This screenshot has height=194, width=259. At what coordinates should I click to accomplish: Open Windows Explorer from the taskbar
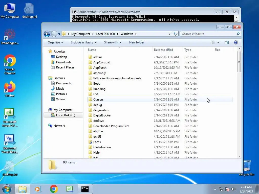point(23,189)
